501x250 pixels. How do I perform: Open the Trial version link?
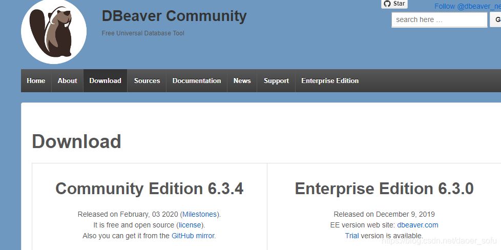click(352, 236)
